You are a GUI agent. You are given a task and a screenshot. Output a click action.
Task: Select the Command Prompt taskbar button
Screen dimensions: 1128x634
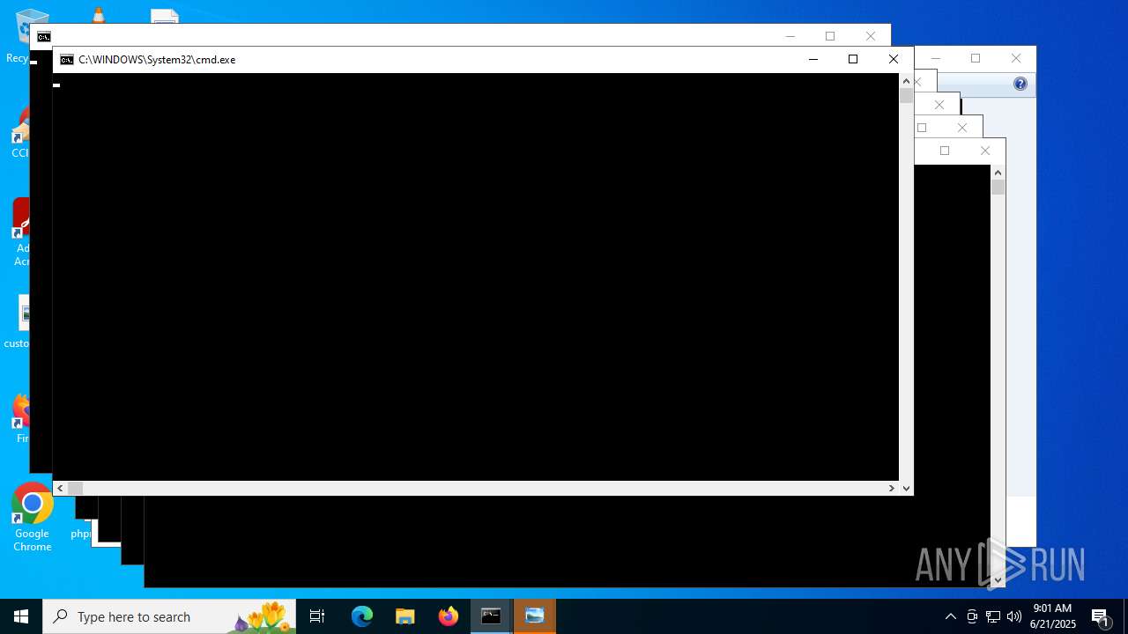pyautogui.click(x=491, y=616)
